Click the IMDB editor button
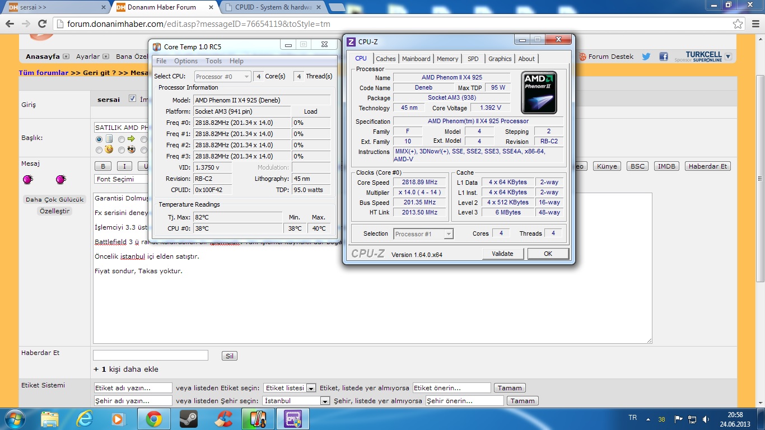 coord(666,166)
